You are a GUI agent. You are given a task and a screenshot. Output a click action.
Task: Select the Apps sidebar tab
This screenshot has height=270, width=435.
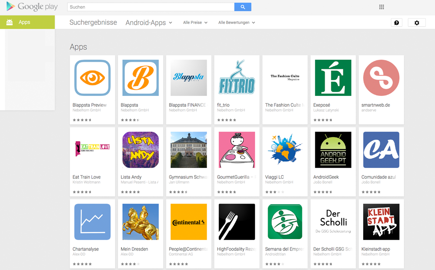27,22
